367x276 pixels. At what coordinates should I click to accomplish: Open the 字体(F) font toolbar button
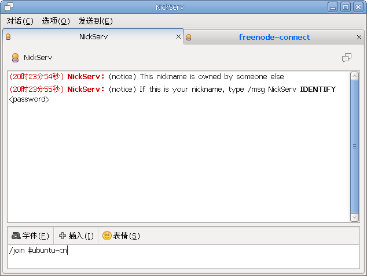click(31, 236)
